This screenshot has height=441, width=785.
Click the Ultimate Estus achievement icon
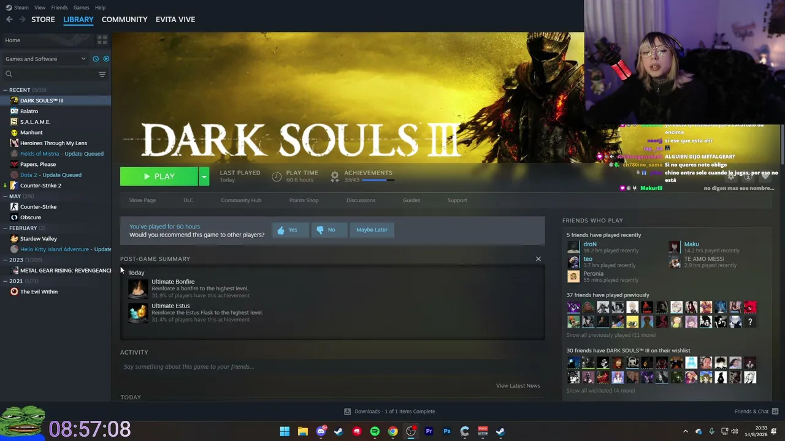pos(138,312)
